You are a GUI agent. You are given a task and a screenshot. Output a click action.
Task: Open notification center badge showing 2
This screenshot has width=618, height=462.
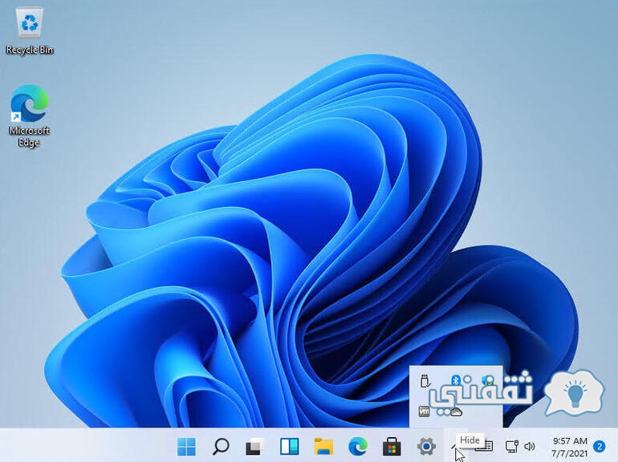[x=600, y=447]
